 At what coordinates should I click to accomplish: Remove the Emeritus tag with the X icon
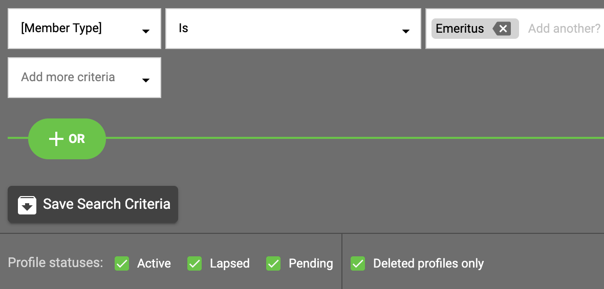[502, 29]
